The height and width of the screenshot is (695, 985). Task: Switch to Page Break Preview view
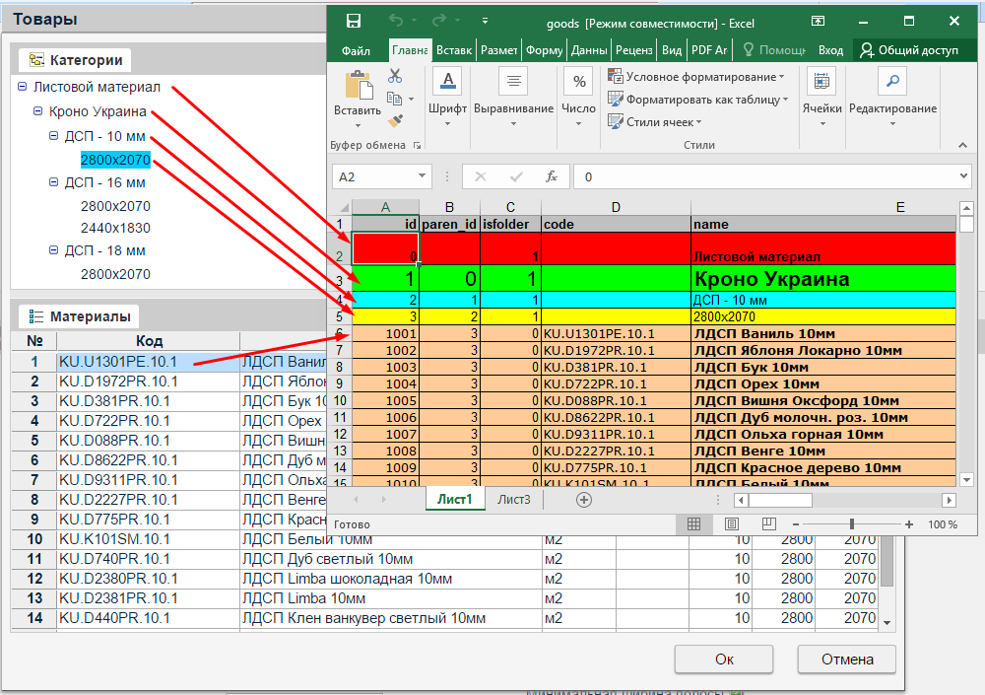[768, 524]
